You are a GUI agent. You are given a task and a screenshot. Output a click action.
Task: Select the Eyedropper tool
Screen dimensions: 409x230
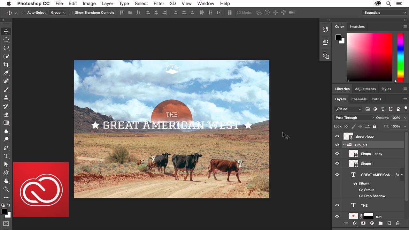point(6,73)
